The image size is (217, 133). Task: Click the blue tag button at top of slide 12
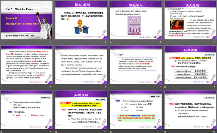209,98
